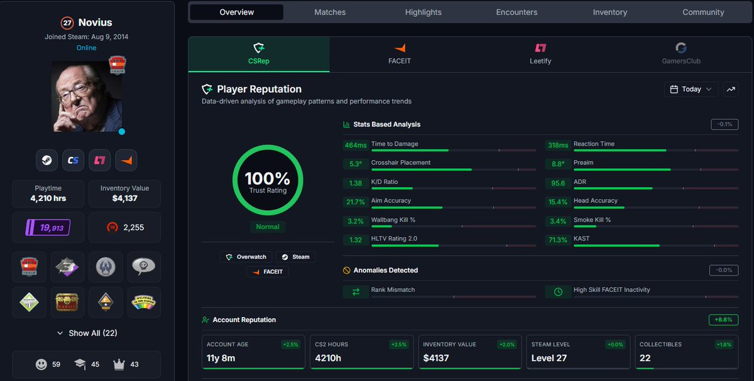Click the Train badge on the avatar corner
754x381 pixels.
click(x=117, y=64)
